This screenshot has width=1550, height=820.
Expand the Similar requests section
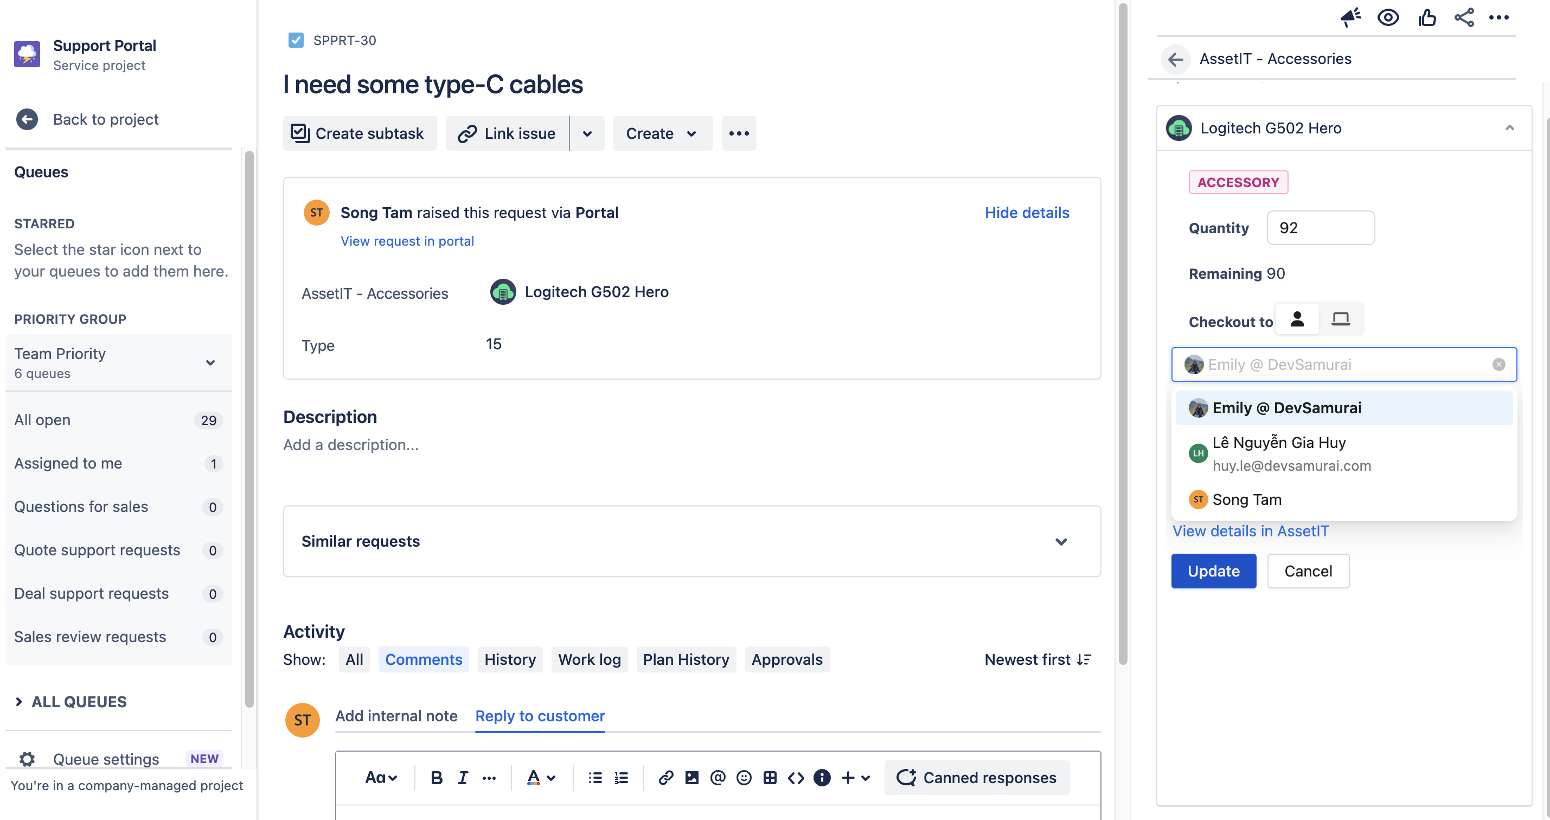[x=1061, y=541]
